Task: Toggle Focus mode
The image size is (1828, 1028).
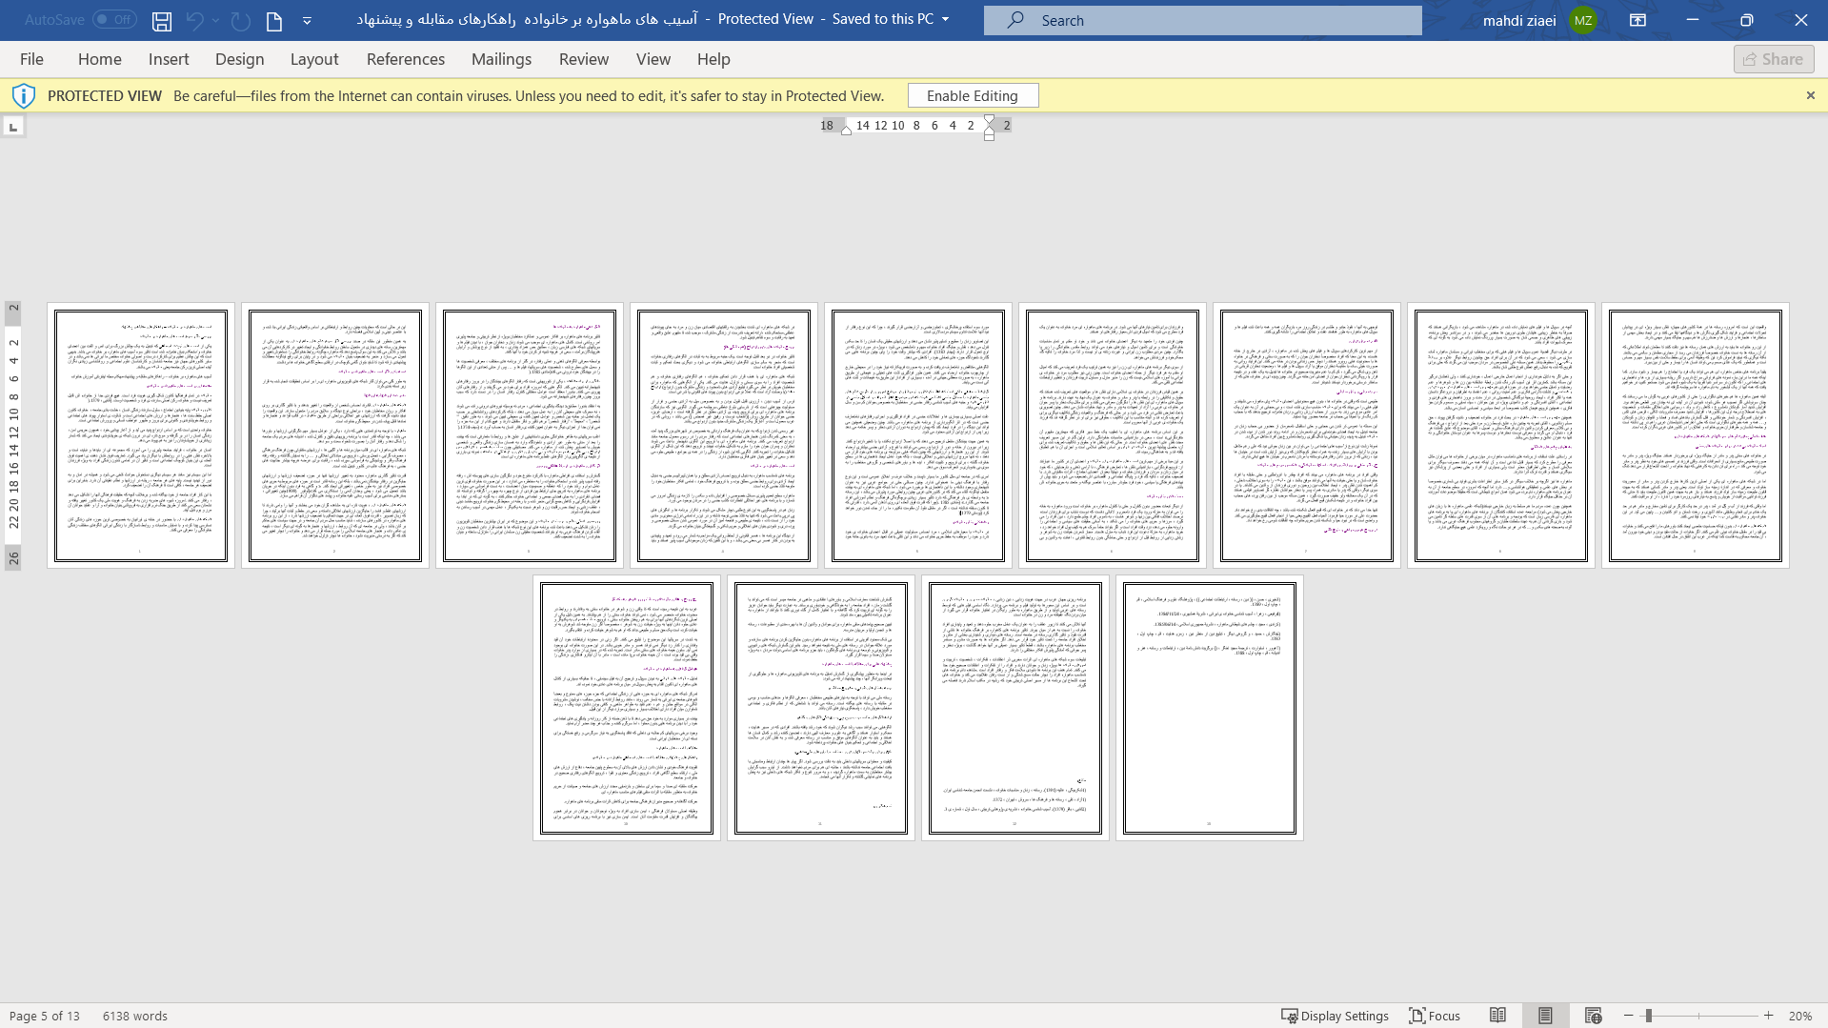Action: [x=1435, y=1016]
